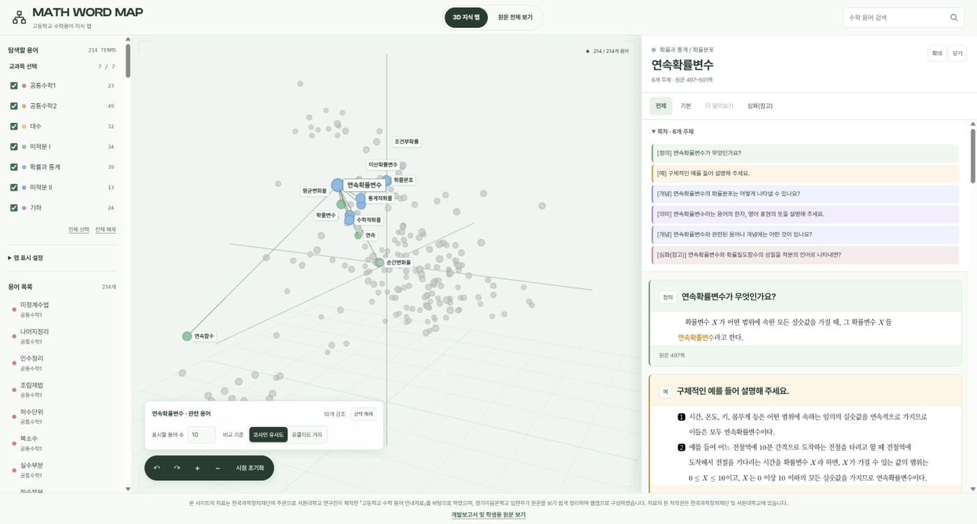Switch to 원문 전체 보기 view
The image size is (977, 524).
tap(515, 17)
